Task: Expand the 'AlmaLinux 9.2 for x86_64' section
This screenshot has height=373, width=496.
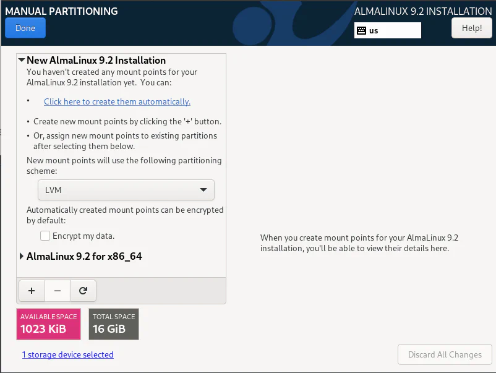Action: click(x=22, y=256)
